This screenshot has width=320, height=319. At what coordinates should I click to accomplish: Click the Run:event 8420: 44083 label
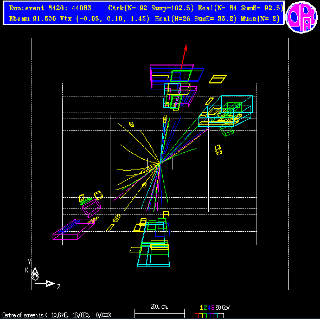pyautogui.click(x=50, y=8)
